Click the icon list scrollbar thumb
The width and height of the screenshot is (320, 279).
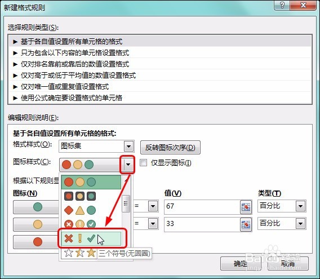pos(126,203)
